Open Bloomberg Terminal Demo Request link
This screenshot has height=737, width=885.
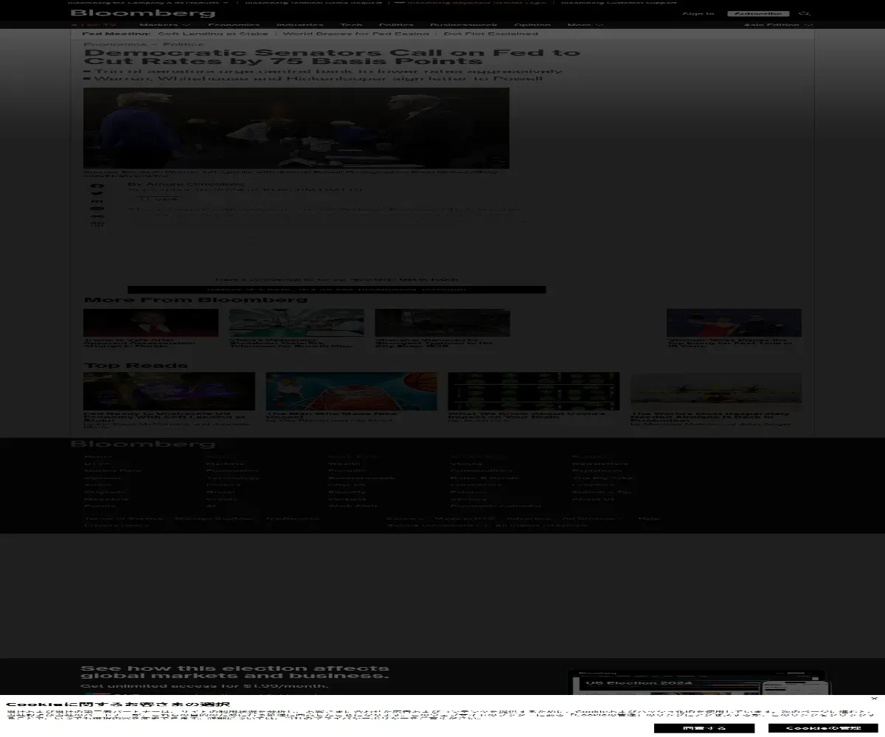313,2
